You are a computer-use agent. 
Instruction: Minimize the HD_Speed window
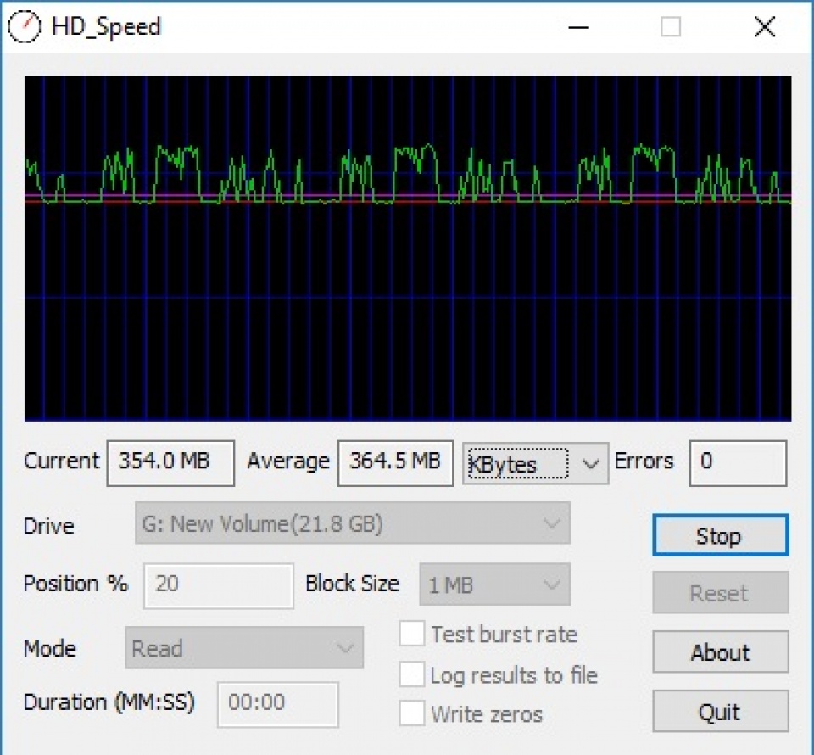pyautogui.click(x=578, y=27)
